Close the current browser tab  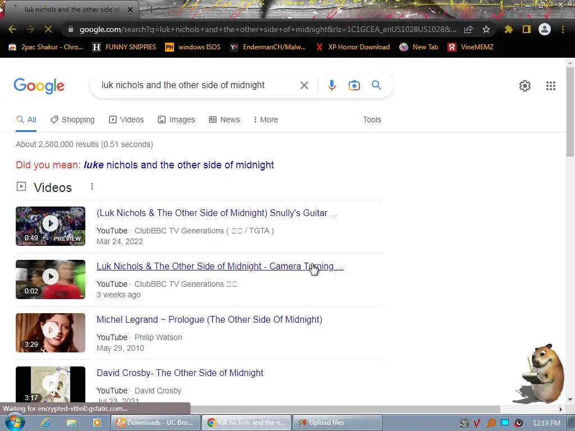130,10
